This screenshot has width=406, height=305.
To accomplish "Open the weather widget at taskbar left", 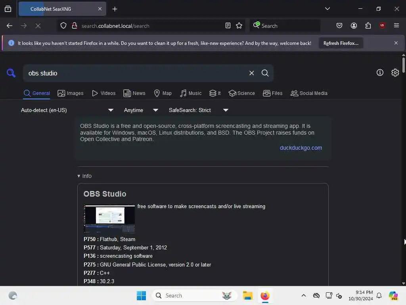I will pyautogui.click(x=13, y=295).
